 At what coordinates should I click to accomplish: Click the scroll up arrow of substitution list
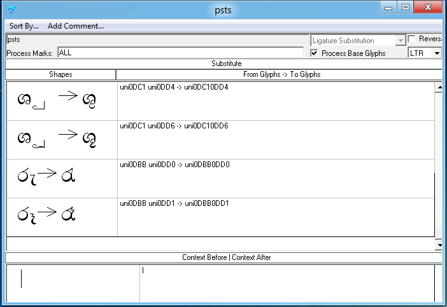click(x=439, y=87)
